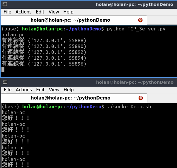
Task: Click the blue '~/pythonDemo' path in bottom terminal prompt
Action: (x=84, y=107)
